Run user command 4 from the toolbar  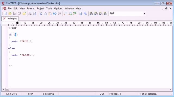[105, 14]
